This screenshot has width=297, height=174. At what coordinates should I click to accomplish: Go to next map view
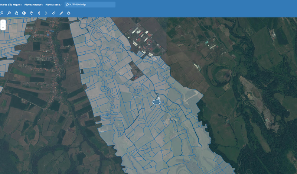[46, 13]
